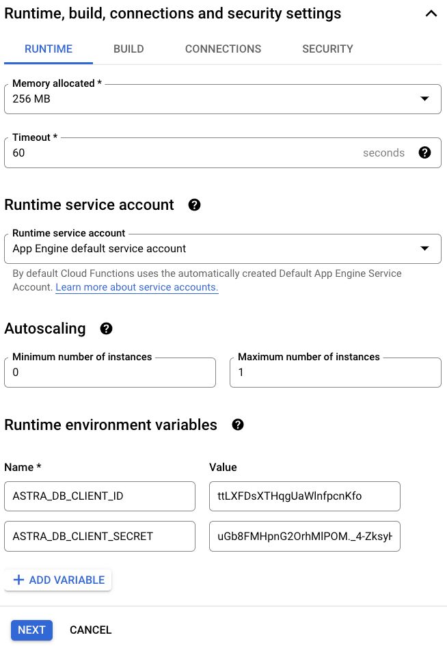Show help for Runtime environment variables
The height and width of the screenshot is (646, 447).
[238, 425]
